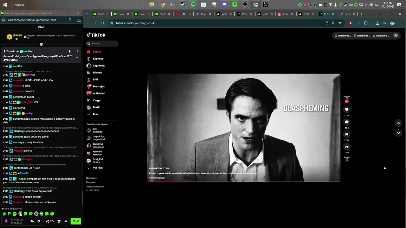
Task: Like the TikTok video with heart icon
Action: (x=347, y=110)
